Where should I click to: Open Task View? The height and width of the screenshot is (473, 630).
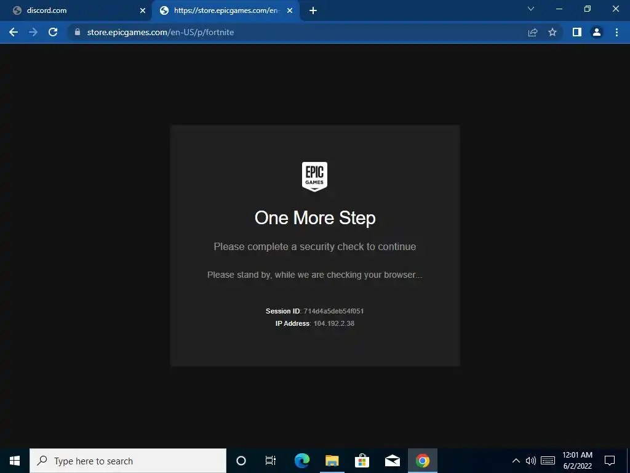click(271, 461)
